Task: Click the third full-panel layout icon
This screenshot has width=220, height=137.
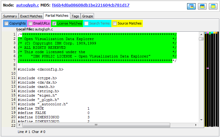Action: coord(213,6)
